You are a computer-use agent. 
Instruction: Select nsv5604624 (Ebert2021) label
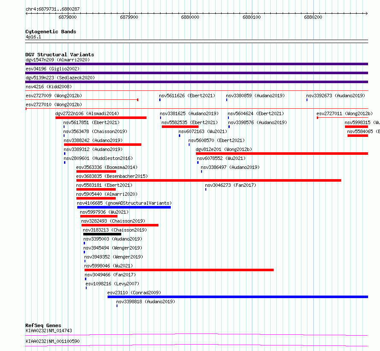256,113
